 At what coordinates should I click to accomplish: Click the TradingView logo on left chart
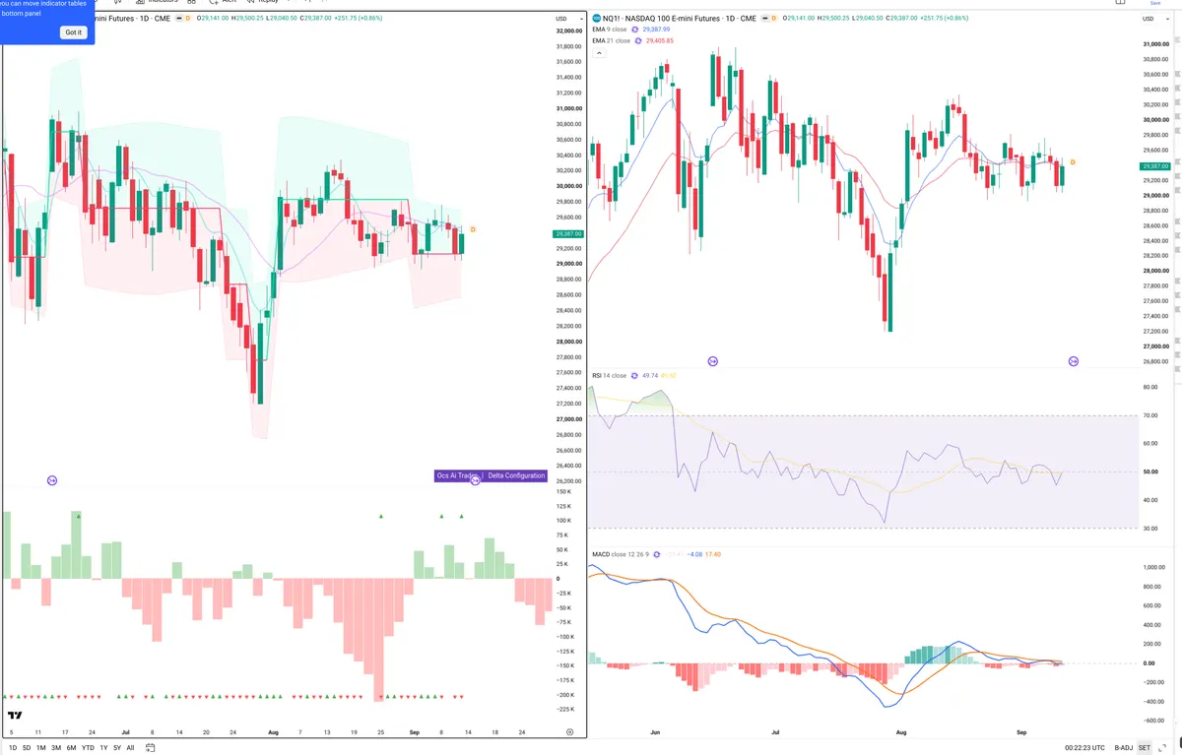tap(15, 716)
